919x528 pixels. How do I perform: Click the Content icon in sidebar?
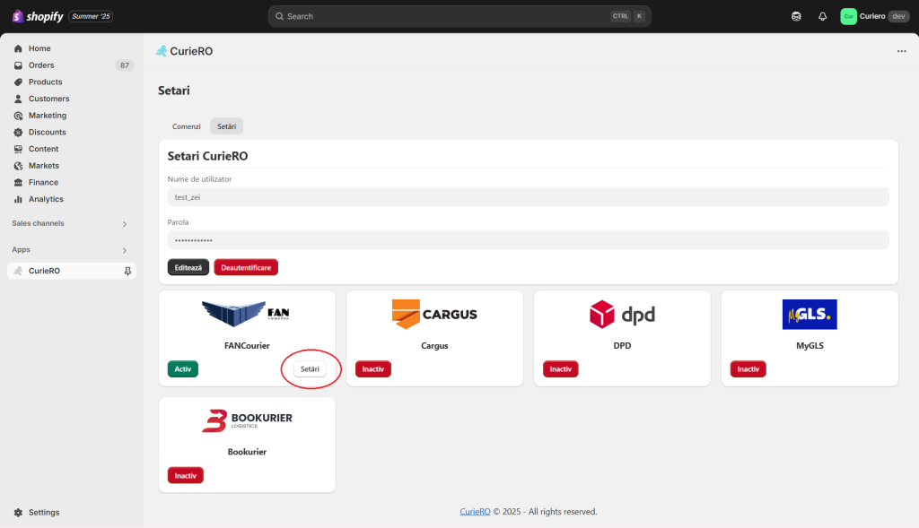tap(18, 150)
